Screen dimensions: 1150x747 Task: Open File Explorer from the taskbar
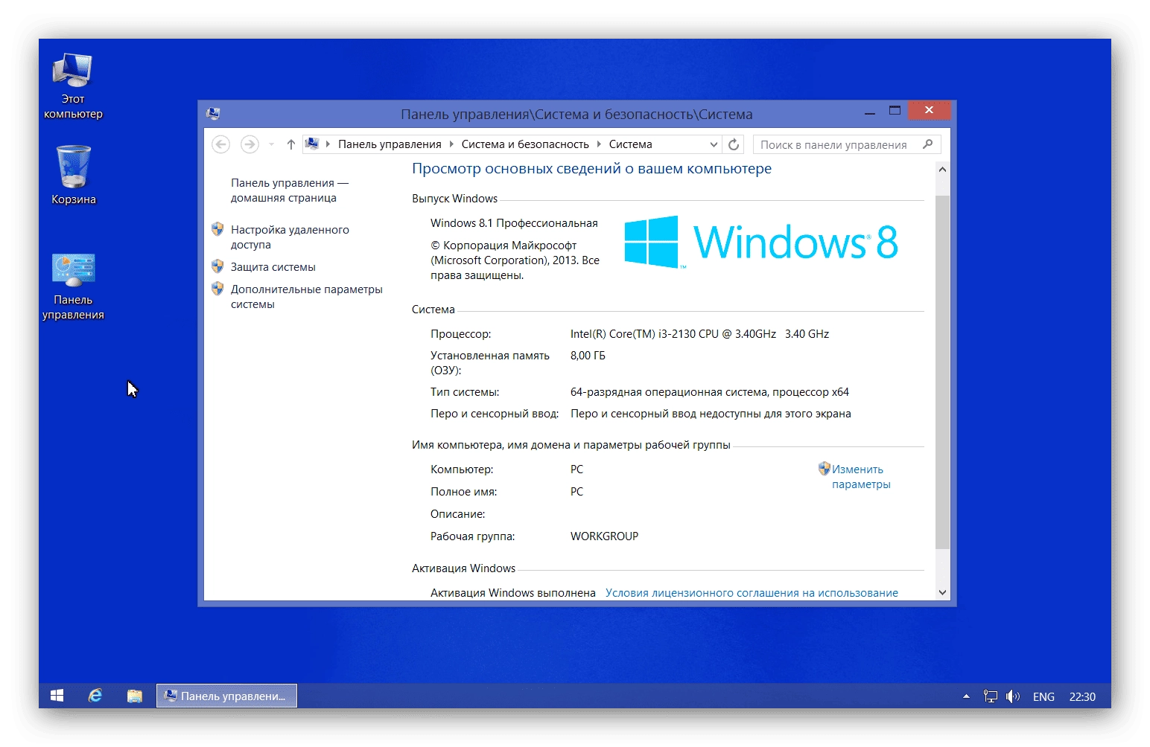point(134,696)
